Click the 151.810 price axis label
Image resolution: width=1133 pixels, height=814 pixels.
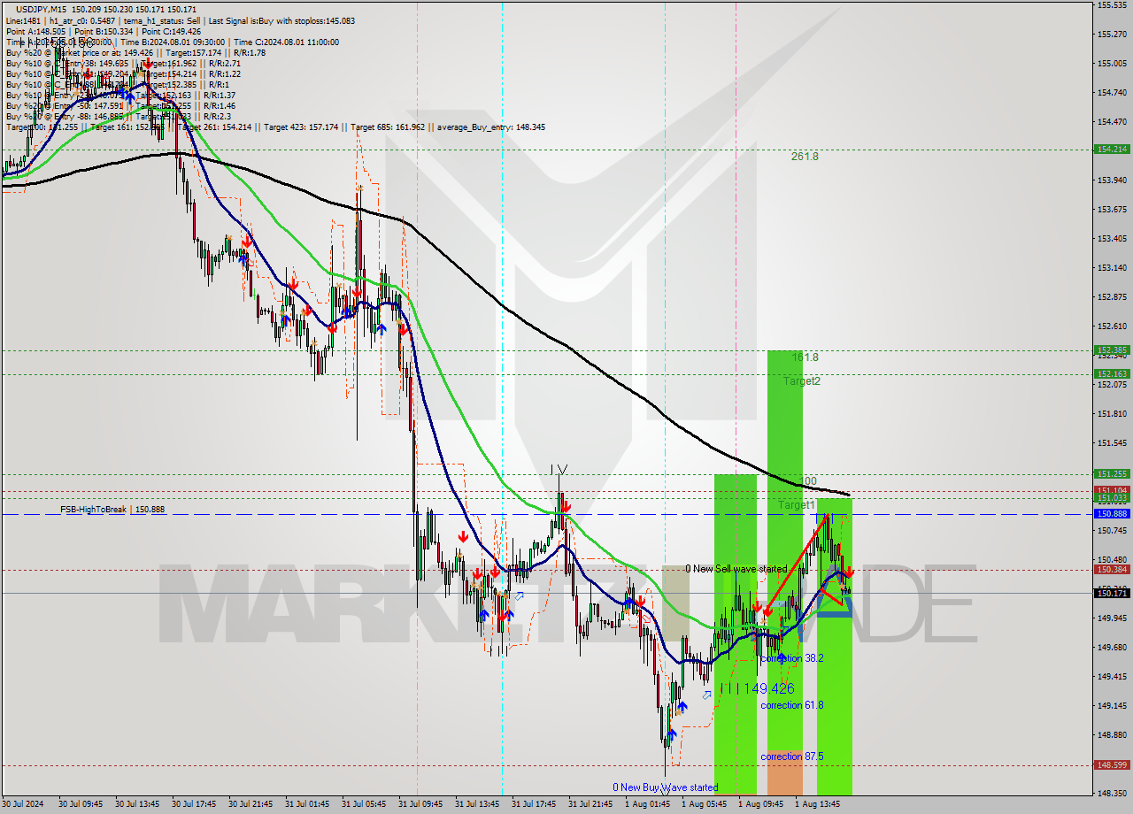[x=1112, y=414]
